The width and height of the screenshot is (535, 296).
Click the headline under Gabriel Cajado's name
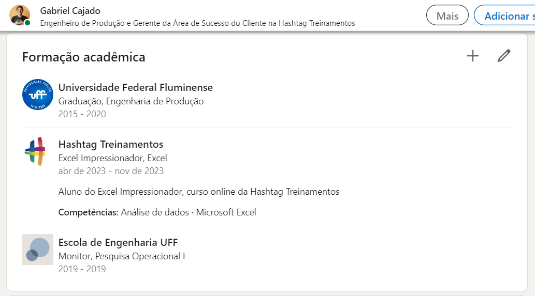pos(197,23)
